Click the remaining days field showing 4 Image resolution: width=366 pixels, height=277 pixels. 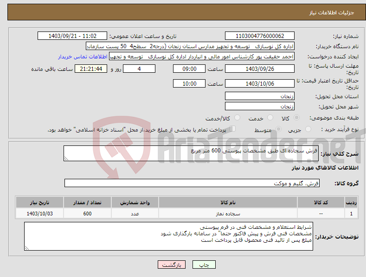[x=139, y=69]
